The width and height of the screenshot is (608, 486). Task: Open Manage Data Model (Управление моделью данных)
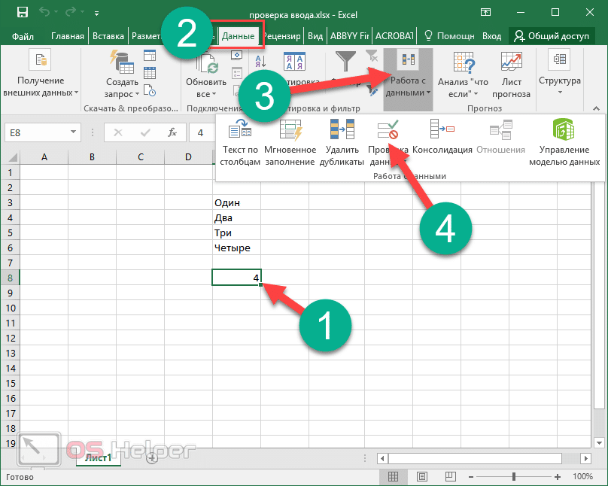pyautogui.click(x=564, y=142)
